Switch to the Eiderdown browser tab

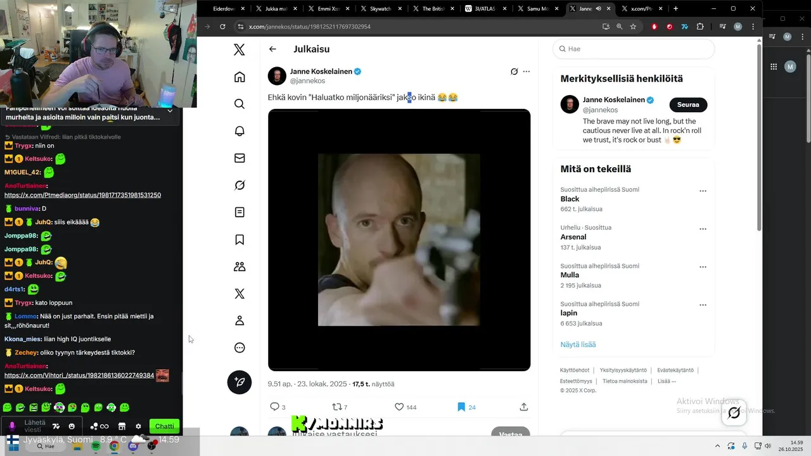pos(223,9)
